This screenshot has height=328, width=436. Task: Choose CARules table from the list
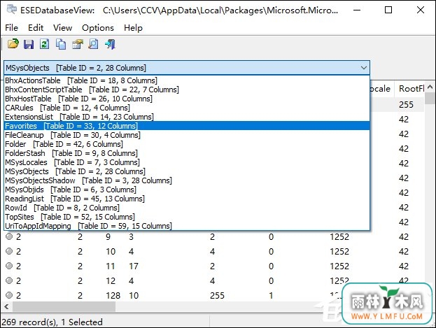pos(187,108)
